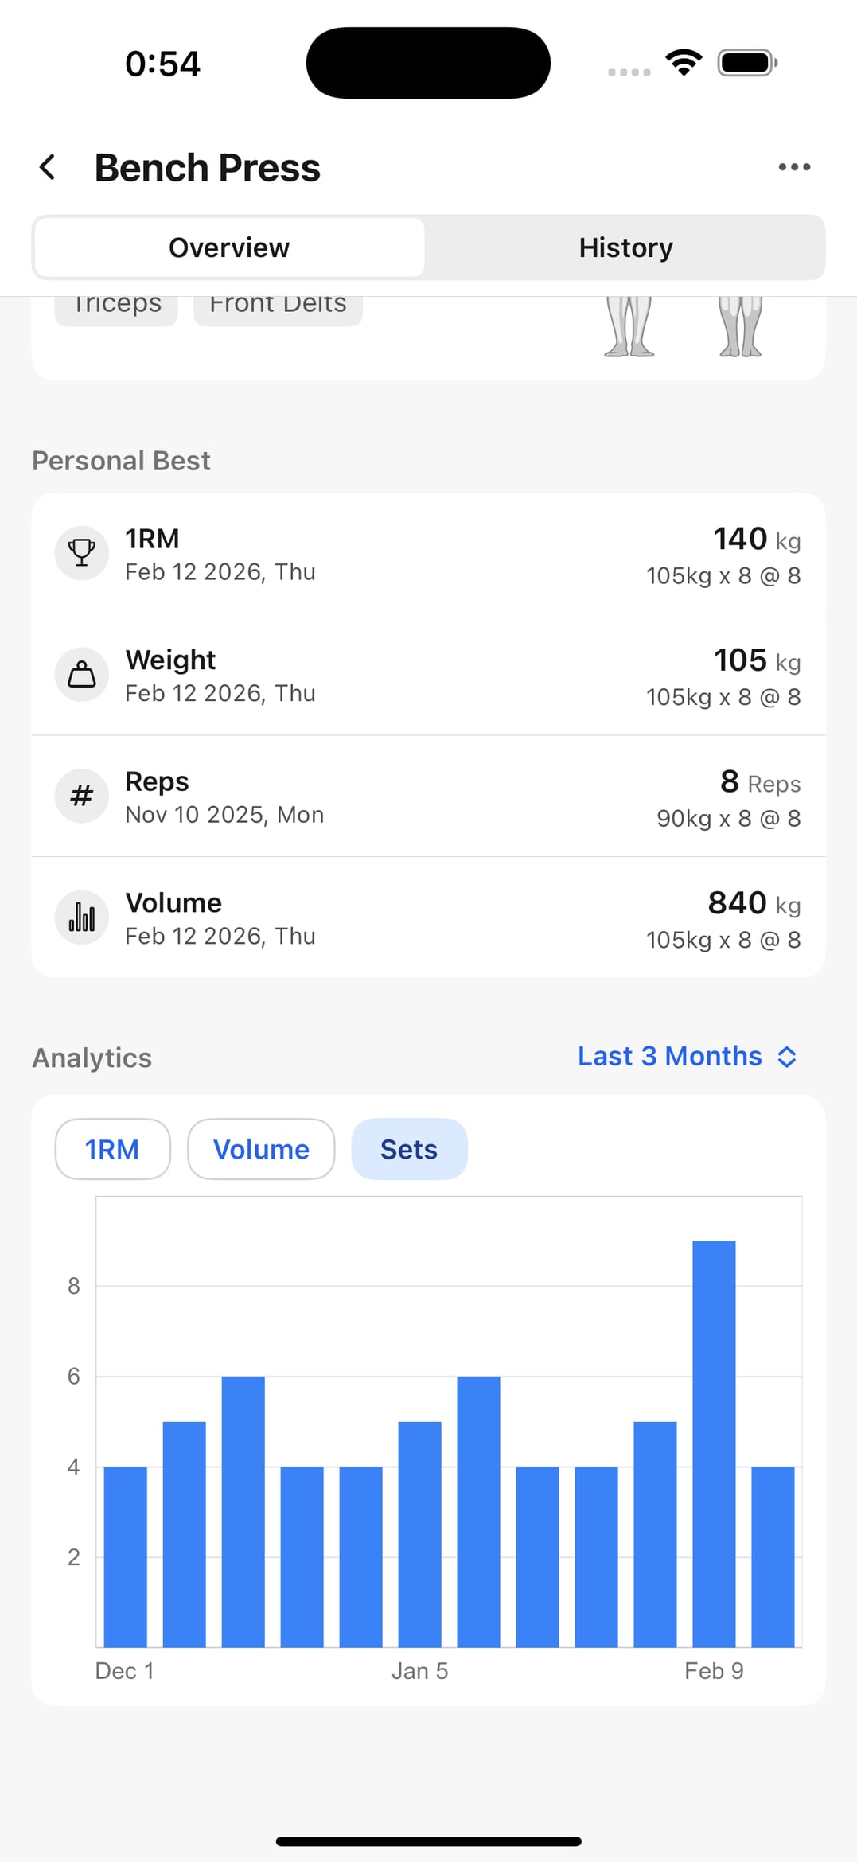857x1862 pixels.
Task: Click the battery indicator icon
Action: 743,62
